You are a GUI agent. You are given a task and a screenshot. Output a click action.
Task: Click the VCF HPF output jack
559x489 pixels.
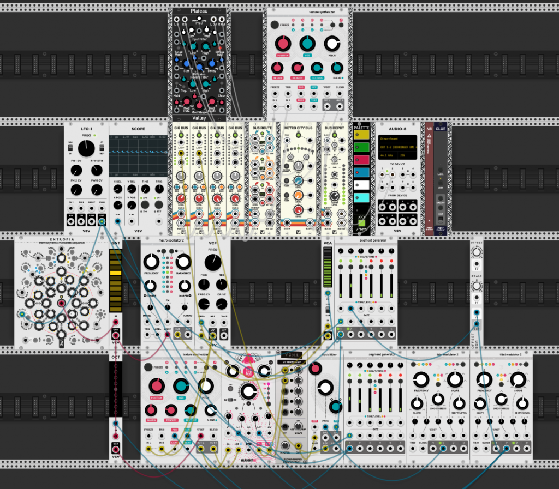pos(223,335)
